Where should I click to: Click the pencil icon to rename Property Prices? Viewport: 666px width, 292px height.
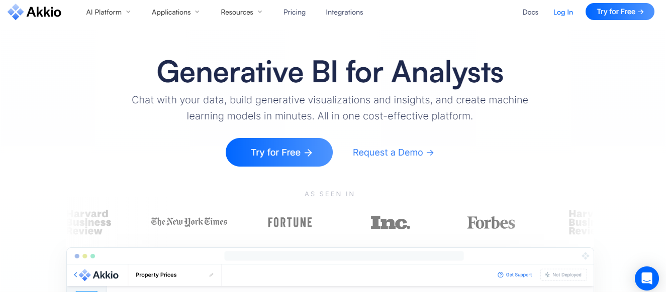[x=211, y=274]
